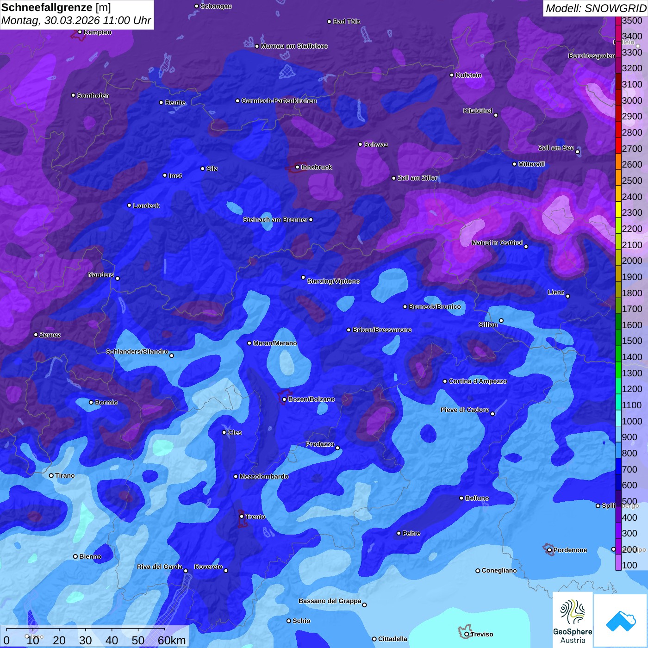Click the Silz label
Screen dimensions: 648x648
(212, 168)
